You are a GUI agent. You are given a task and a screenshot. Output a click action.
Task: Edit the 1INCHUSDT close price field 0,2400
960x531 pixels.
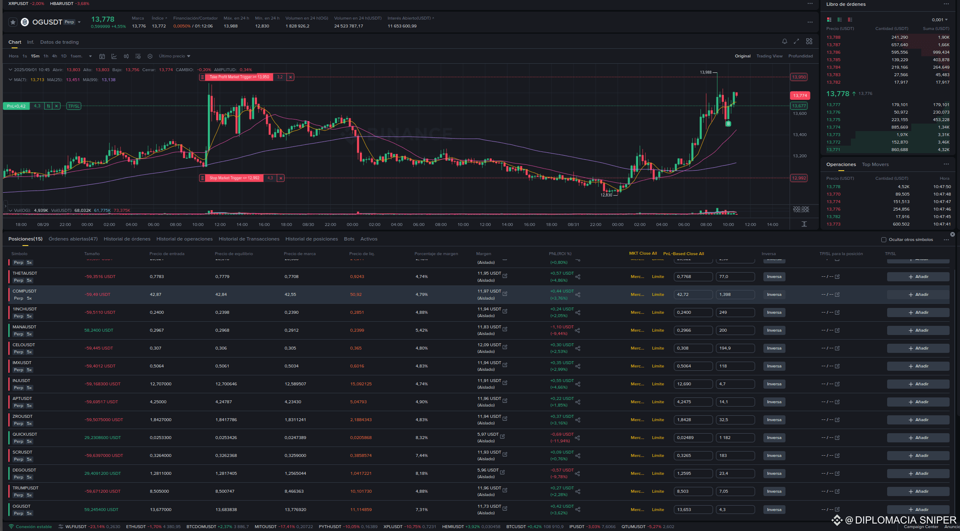pos(693,313)
